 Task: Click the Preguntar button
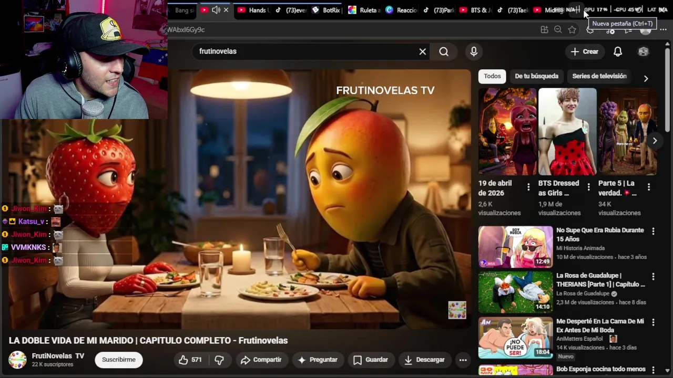click(x=317, y=360)
